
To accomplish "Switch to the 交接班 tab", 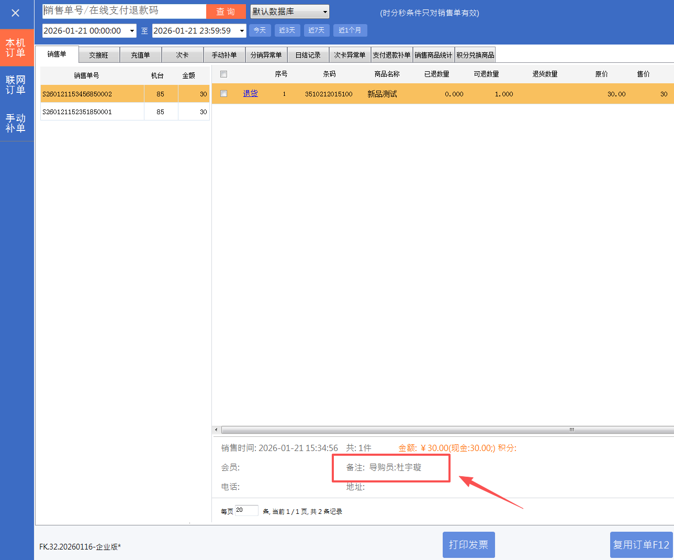I will click(98, 55).
